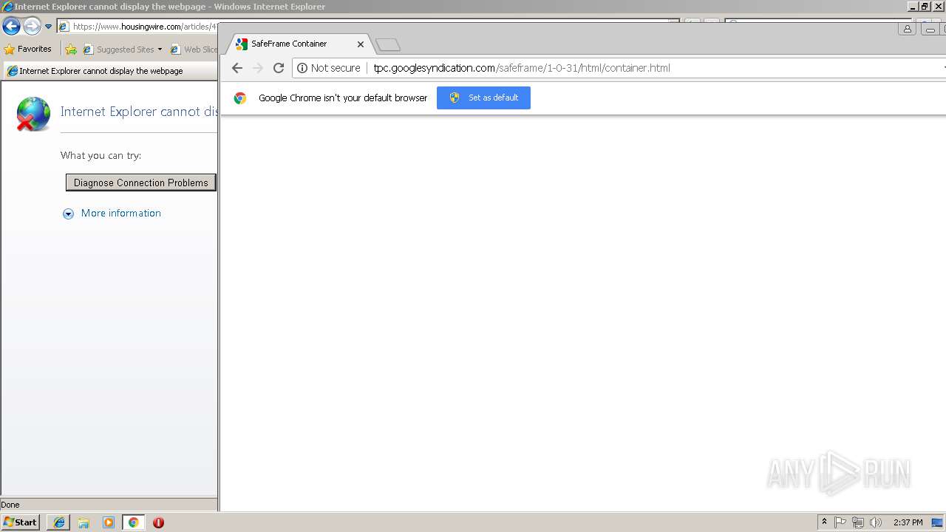Open the Chrome profile person icon
The width and height of the screenshot is (946, 532).
[907, 29]
